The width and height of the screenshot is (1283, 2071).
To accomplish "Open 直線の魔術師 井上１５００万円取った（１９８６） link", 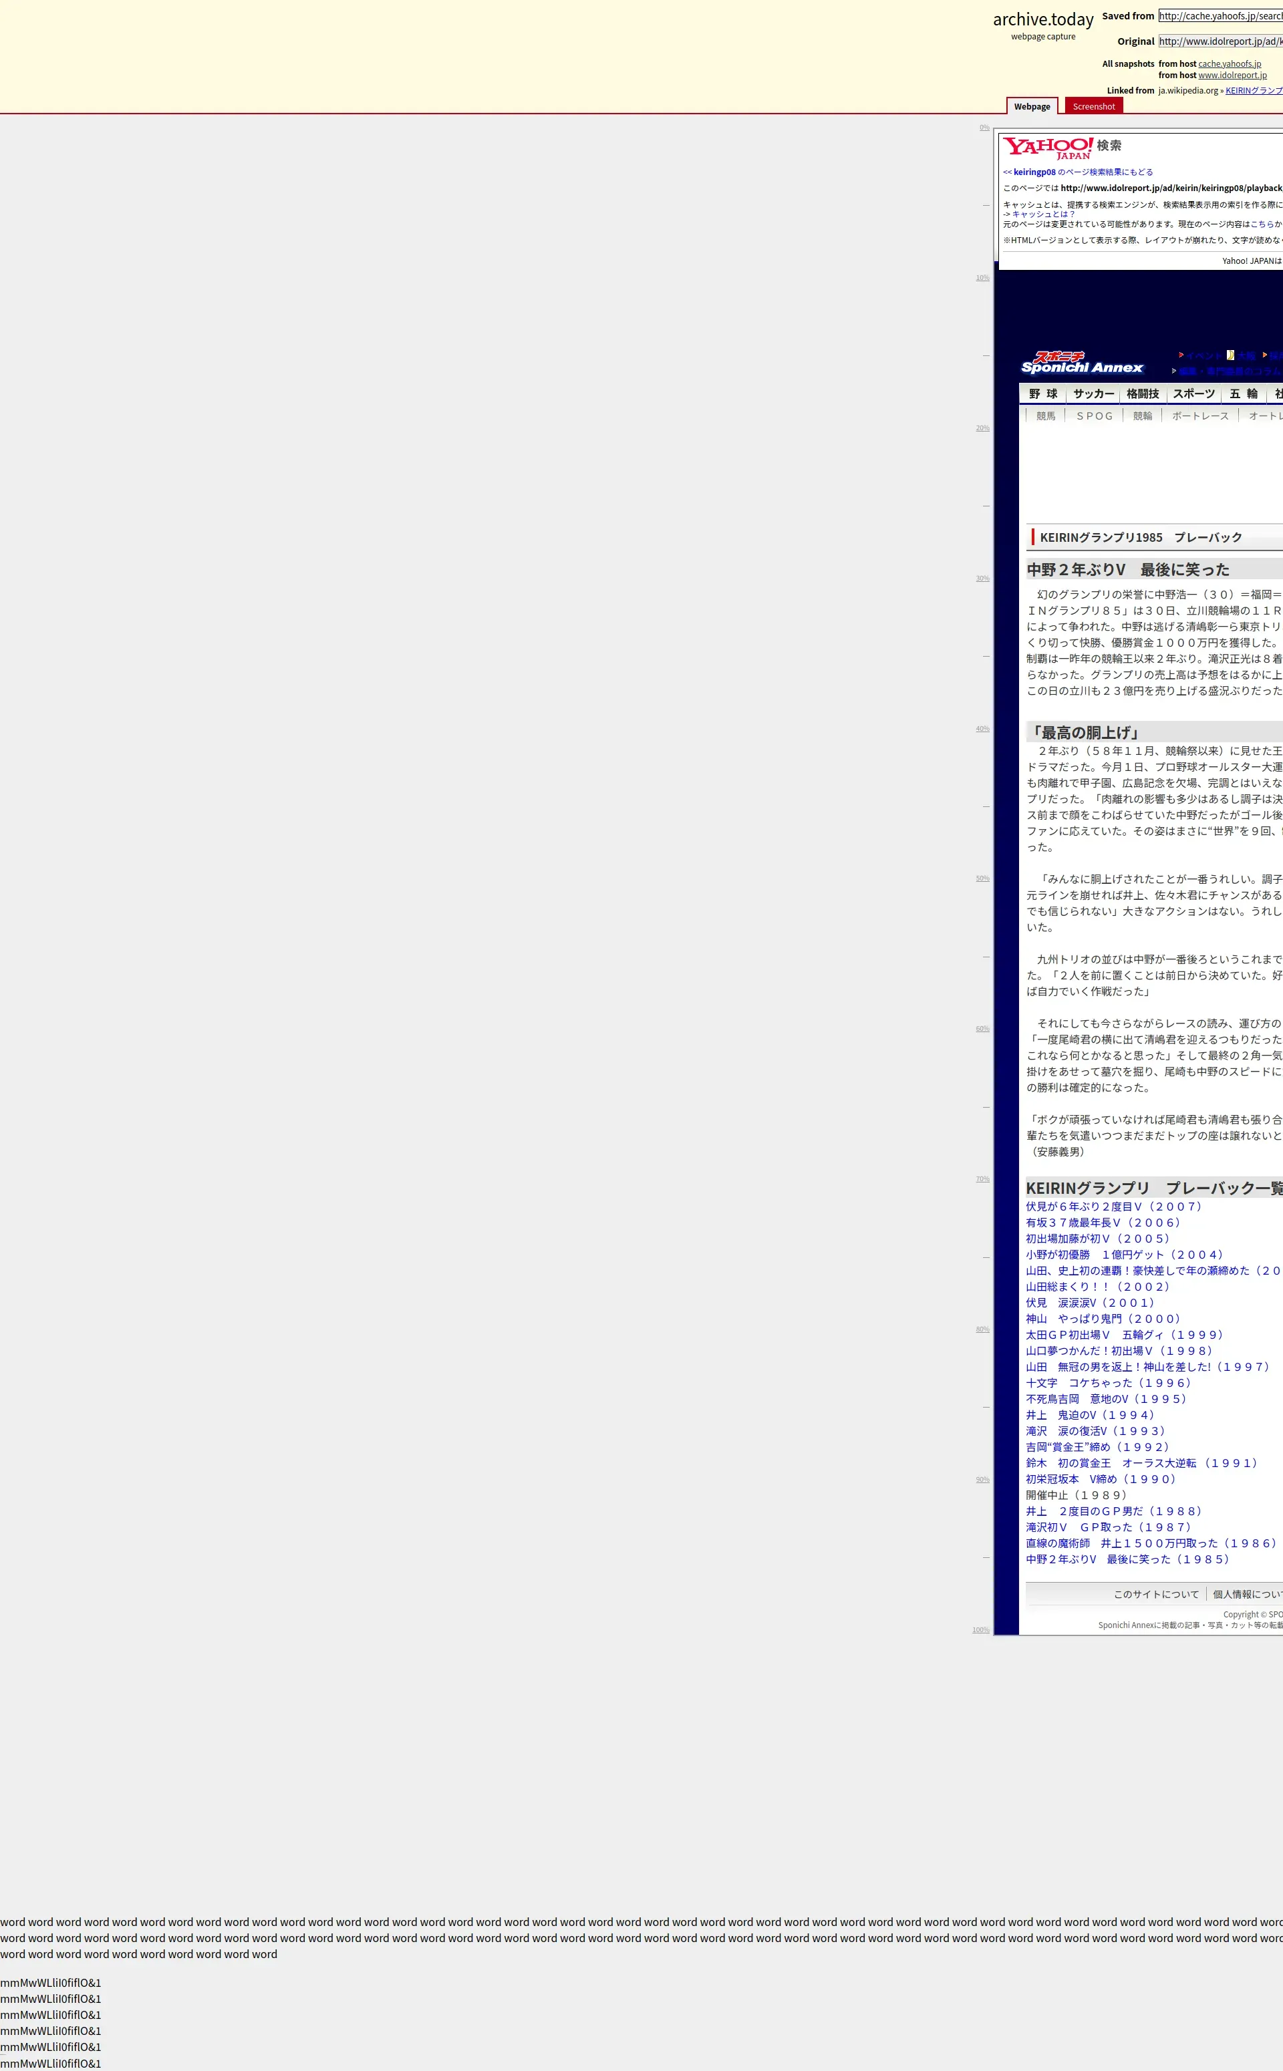I will tap(1153, 1545).
